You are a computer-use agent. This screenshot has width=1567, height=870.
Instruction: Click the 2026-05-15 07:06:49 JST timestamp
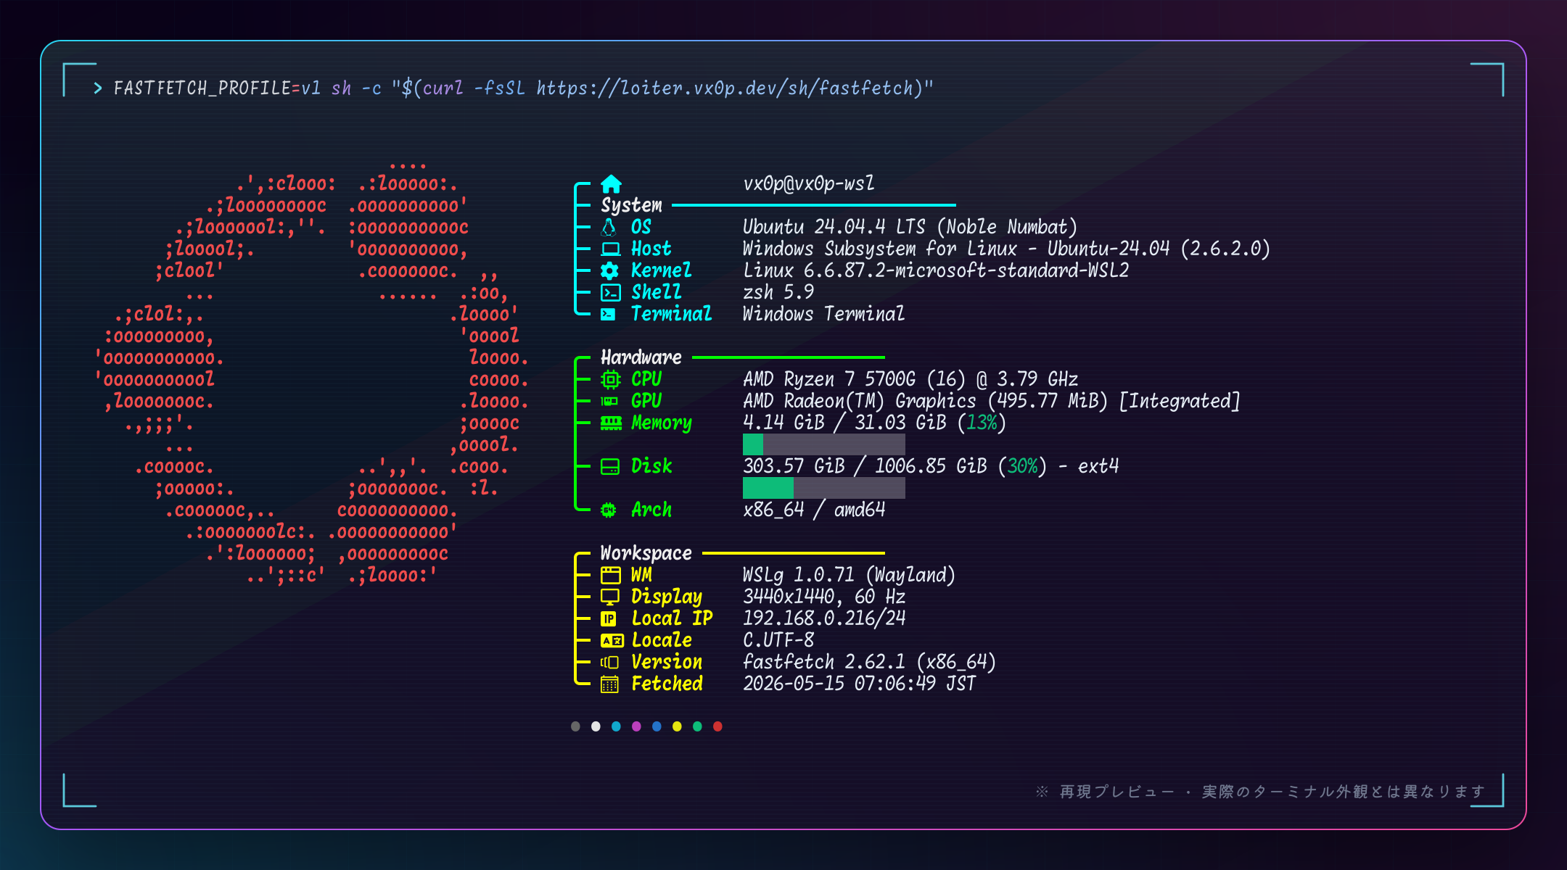click(859, 684)
